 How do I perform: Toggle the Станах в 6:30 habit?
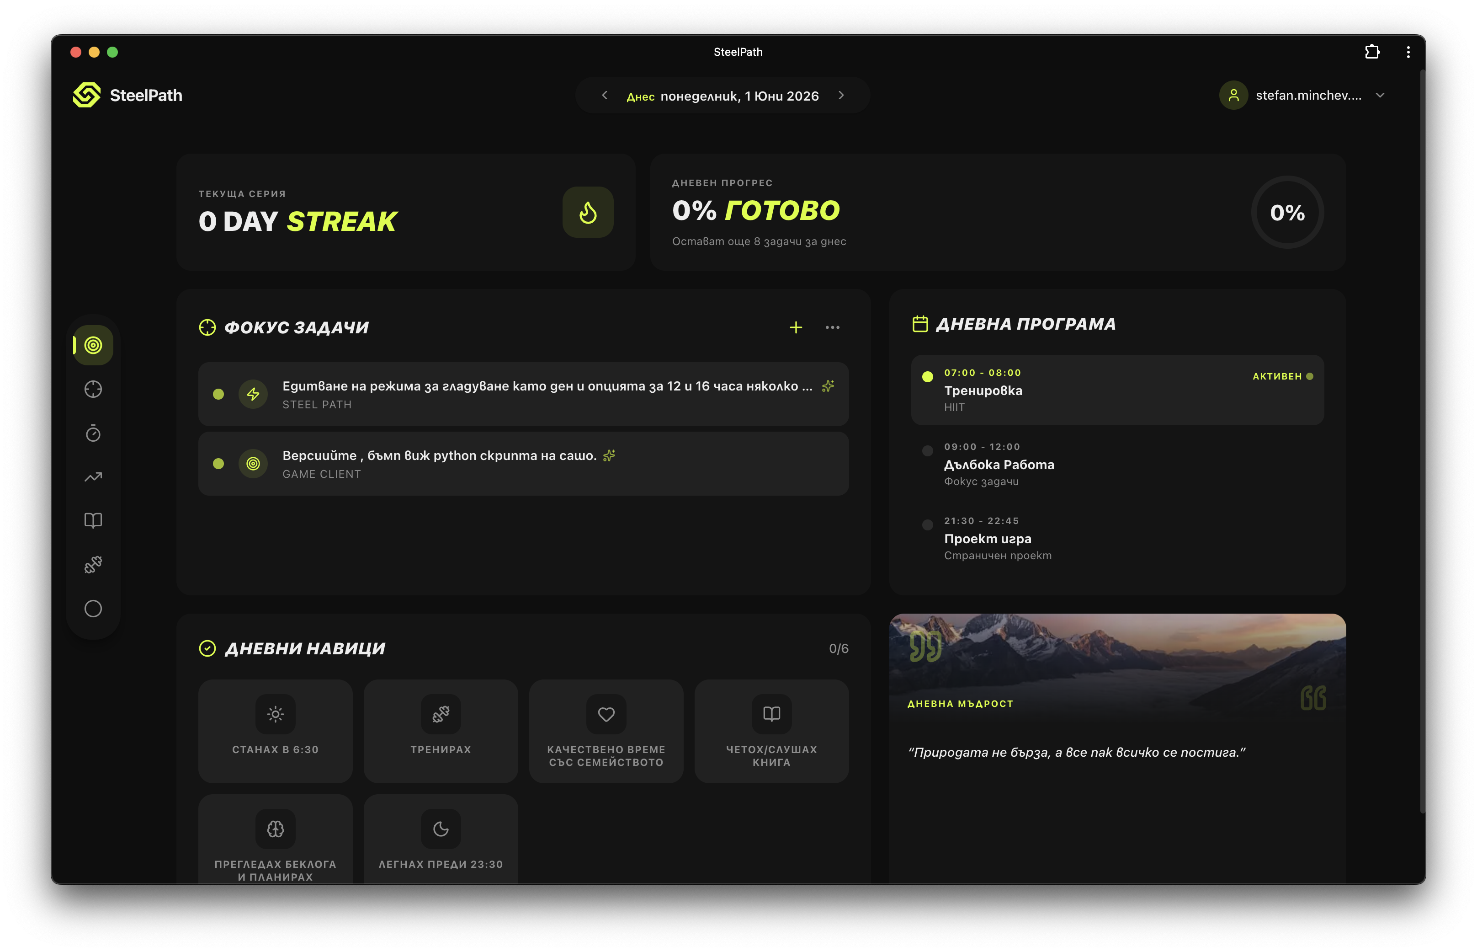276,731
